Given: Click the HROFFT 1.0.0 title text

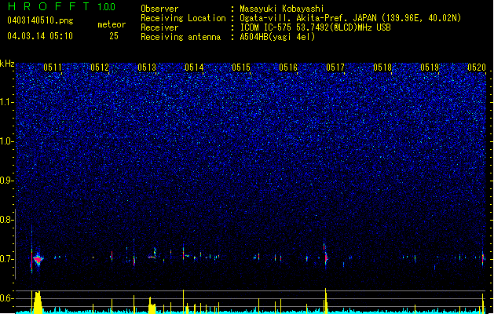Looking at the screenshot, I should (x=61, y=6).
